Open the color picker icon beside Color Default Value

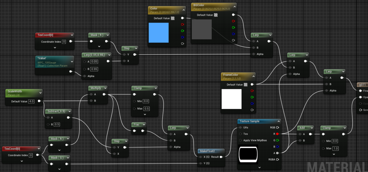[x=173, y=18]
